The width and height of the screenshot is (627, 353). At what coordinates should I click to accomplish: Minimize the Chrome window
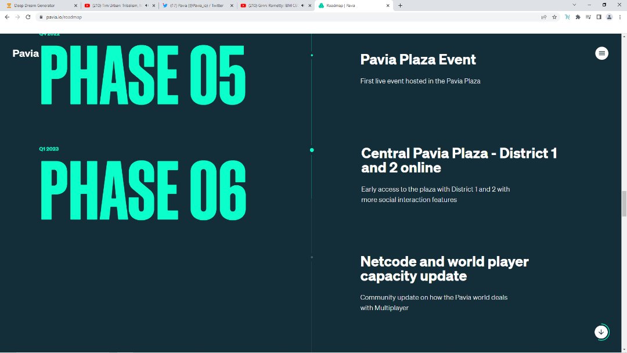click(x=589, y=5)
